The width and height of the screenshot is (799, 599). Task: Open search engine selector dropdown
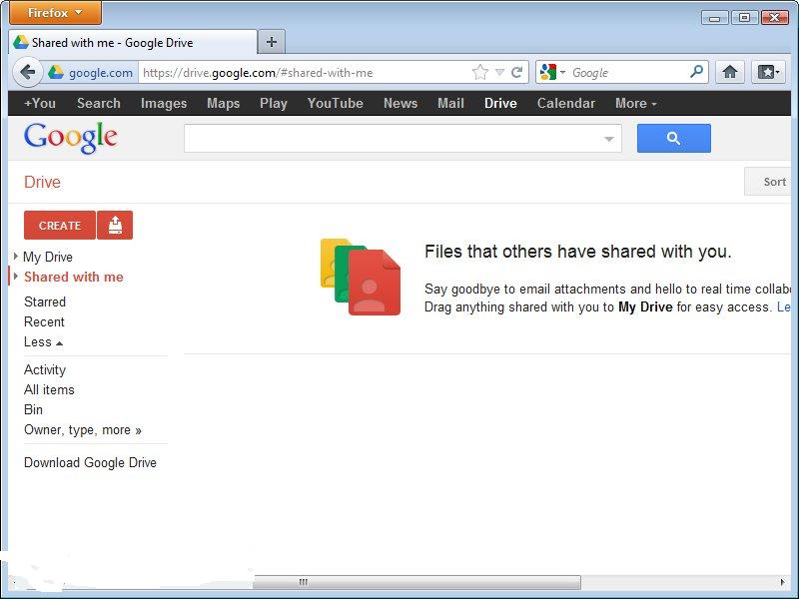(563, 72)
